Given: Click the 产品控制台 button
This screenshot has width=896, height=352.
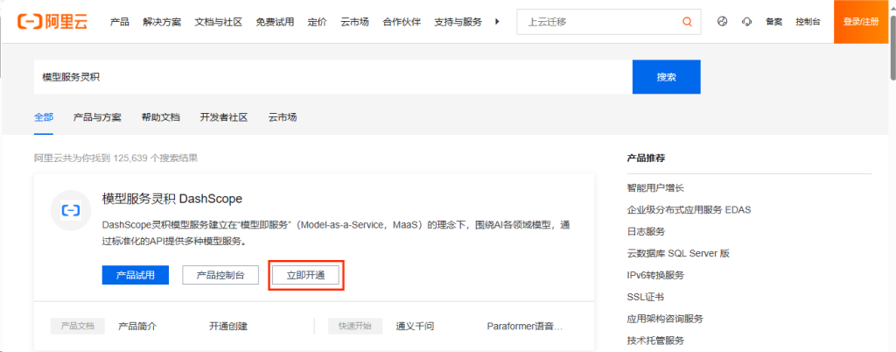Looking at the screenshot, I should click(x=220, y=275).
